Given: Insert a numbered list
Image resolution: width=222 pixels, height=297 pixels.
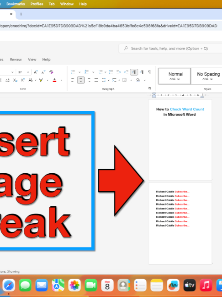Looking at the screenshot, I should click(87, 72).
